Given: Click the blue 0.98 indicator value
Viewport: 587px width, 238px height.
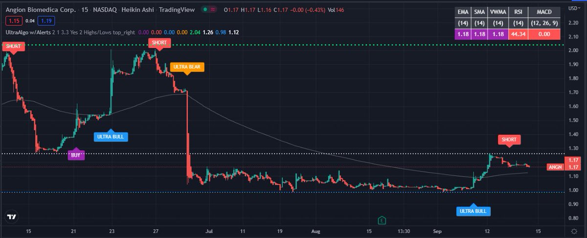Looking at the screenshot, I should 221,32.
